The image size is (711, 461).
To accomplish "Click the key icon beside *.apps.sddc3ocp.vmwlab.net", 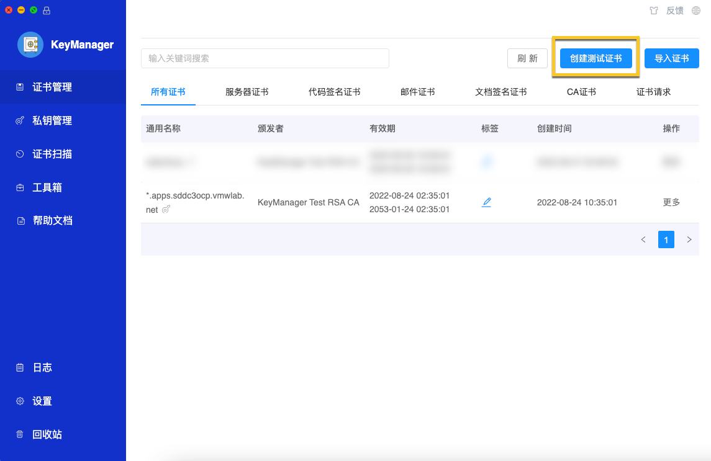I will [x=166, y=210].
